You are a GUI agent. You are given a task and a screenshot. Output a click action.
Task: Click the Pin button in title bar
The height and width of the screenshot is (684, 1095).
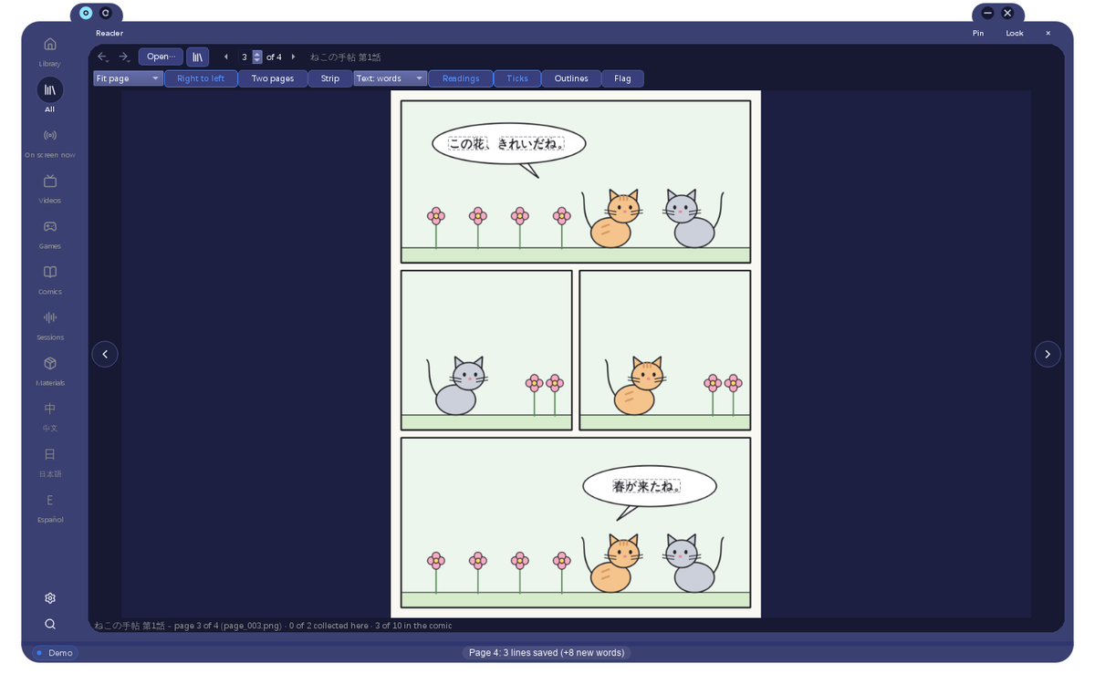point(978,33)
